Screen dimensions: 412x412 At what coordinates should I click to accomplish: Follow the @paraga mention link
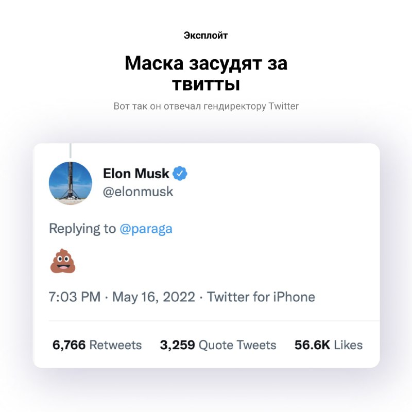[x=146, y=229]
